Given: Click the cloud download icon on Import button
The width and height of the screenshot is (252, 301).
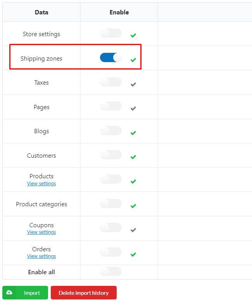Looking at the screenshot, I should (9, 292).
